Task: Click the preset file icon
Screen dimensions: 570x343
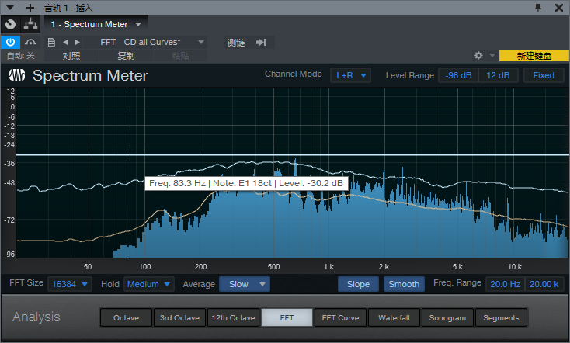Action: (x=51, y=42)
